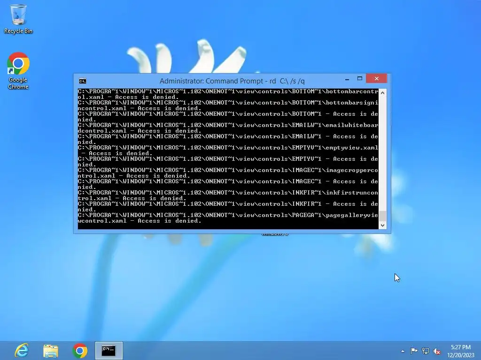Screen dimensions: 481x360
Task: Launch Internet Explorer from the taskbar
Action: 22,351
